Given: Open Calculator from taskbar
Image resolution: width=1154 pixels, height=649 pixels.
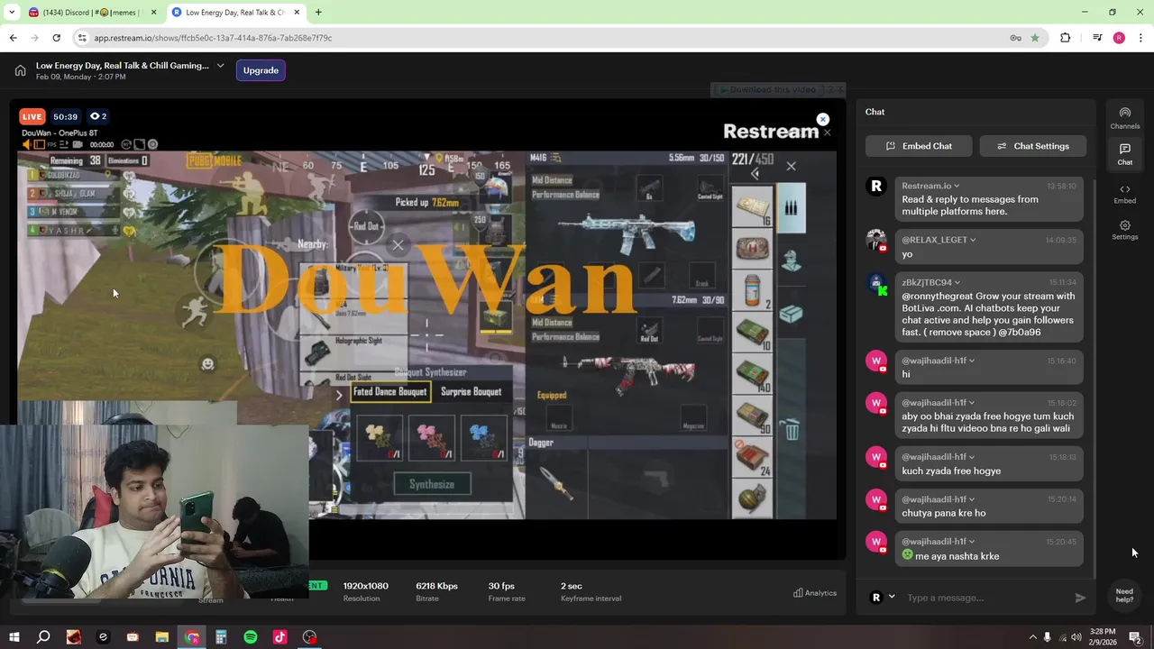Looking at the screenshot, I should [221, 637].
